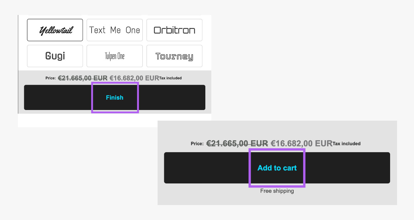This screenshot has height=220, width=414.
Task: Click Tax included label above Add to cart
Action: click(x=346, y=144)
